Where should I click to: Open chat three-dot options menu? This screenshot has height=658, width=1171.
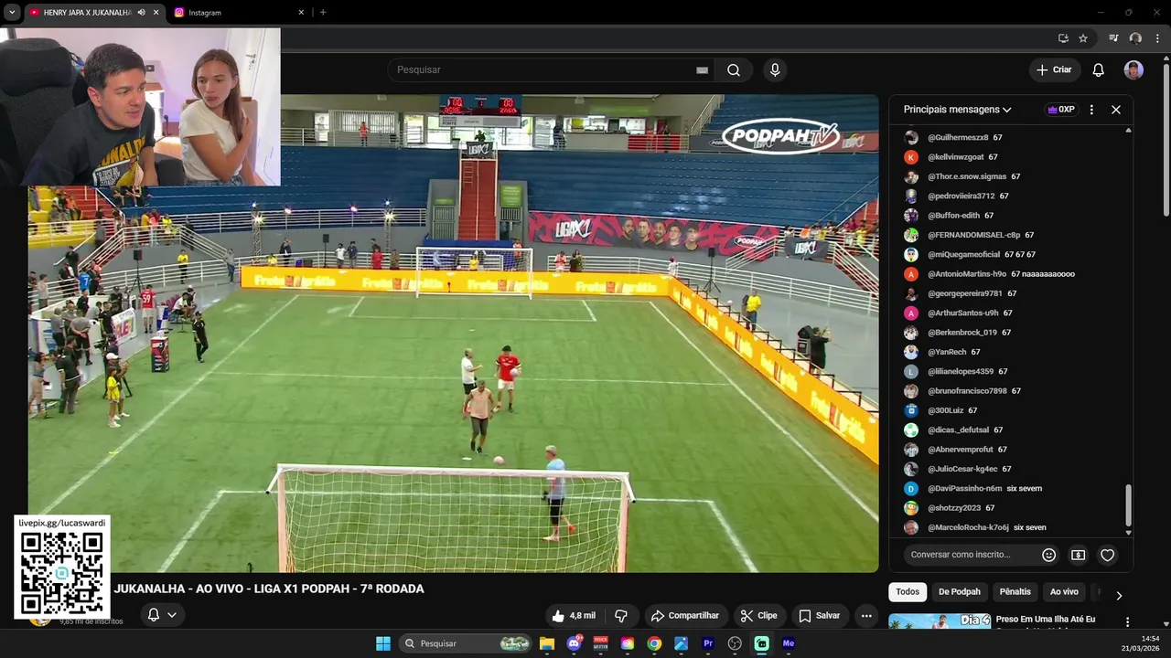coord(1091,110)
